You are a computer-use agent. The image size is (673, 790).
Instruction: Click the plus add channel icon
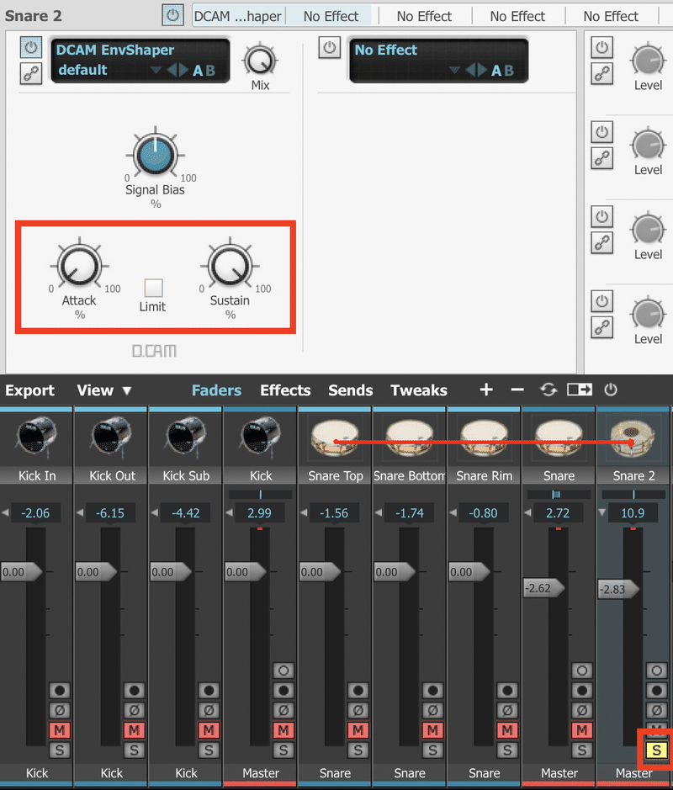tap(486, 390)
